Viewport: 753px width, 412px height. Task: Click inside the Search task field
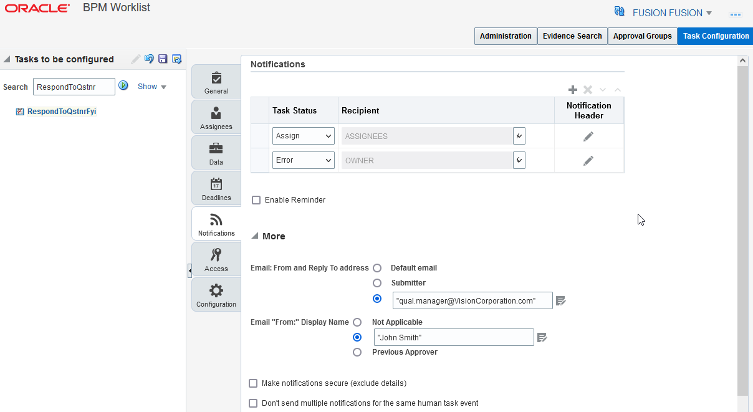[74, 86]
